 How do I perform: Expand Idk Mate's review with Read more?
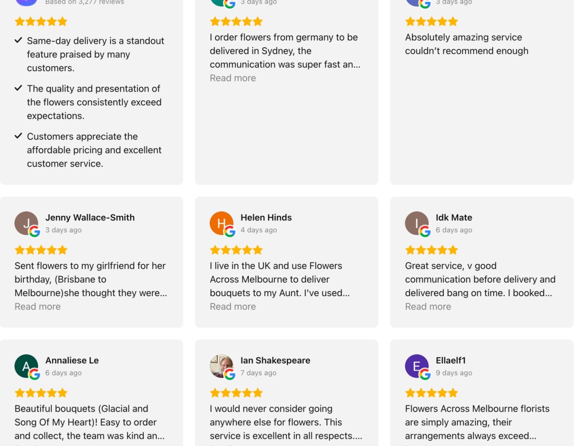[428, 306]
